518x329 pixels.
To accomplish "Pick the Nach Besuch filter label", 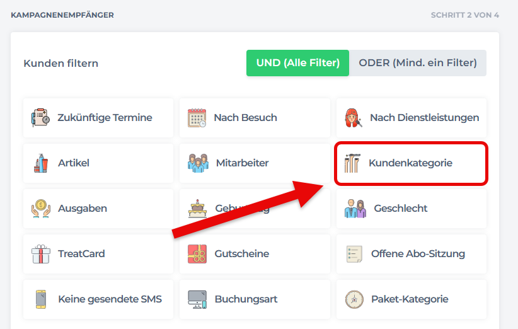I will coord(245,118).
